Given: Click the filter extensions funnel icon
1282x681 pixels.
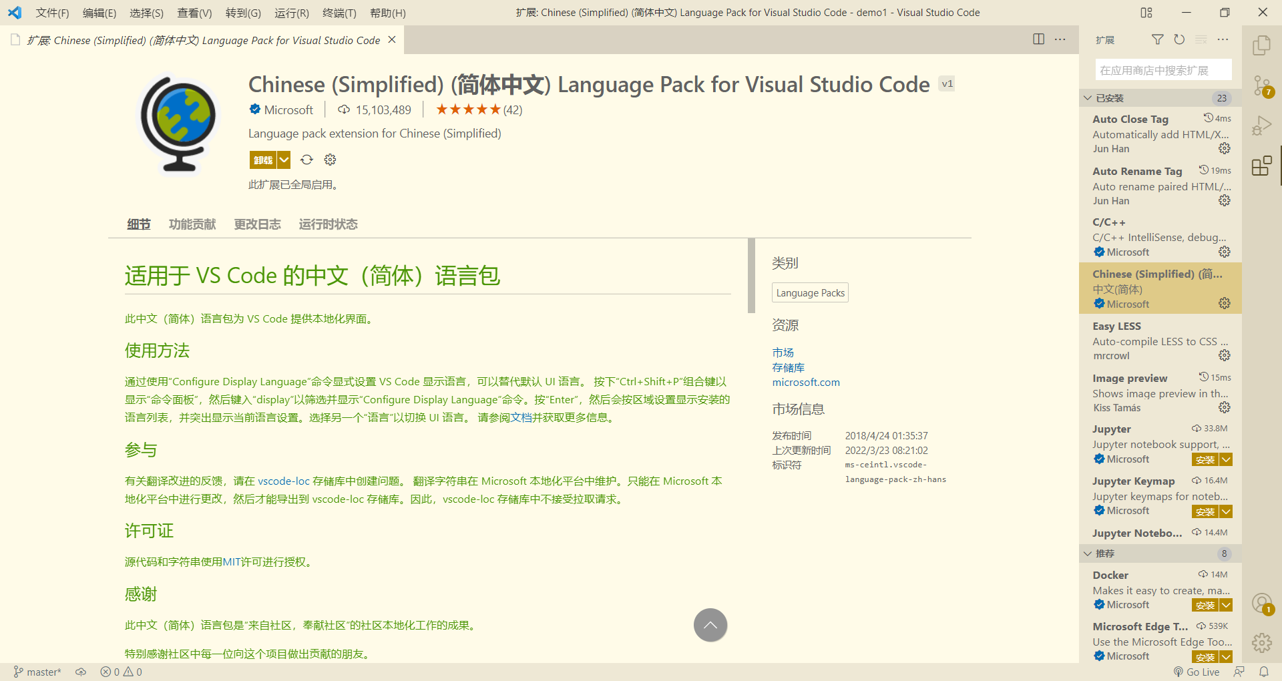Looking at the screenshot, I should click(1157, 40).
